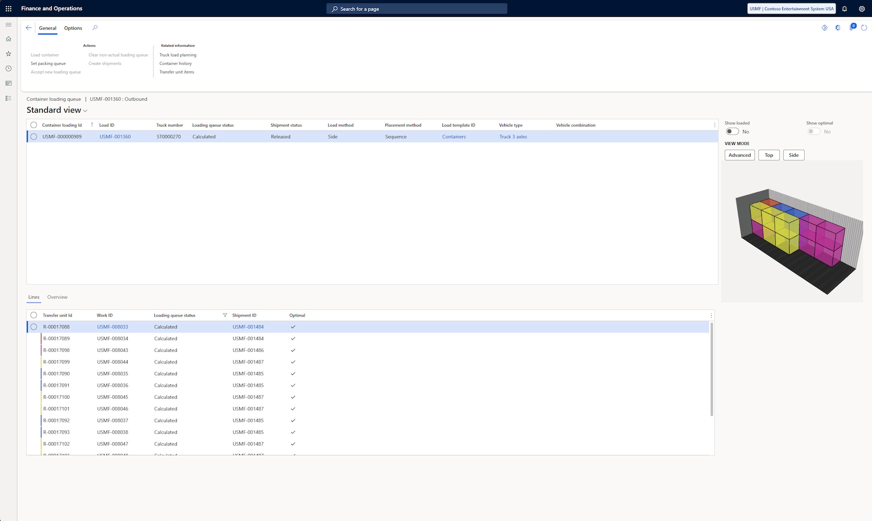Image resolution: width=872 pixels, height=521 pixels.
Task: Open the settings gear icon
Action: (x=862, y=8)
